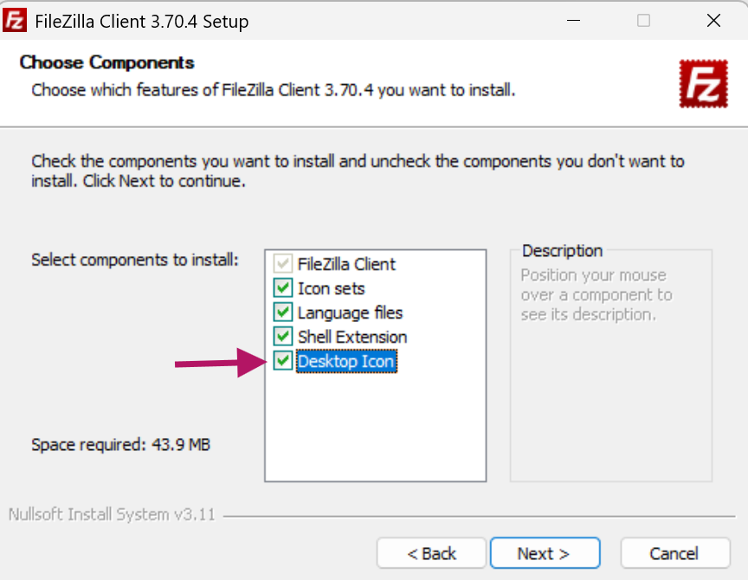This screenshot has width=748, height=580.
Task: Select the Shell Extension component label
Action: [x=352, y=337]
